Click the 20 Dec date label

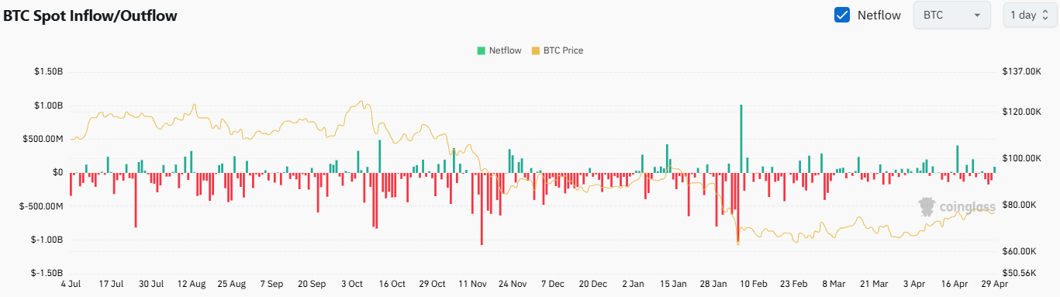[593, 285]
